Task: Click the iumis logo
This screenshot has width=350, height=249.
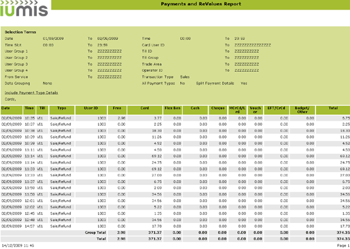Action: (24, 8)
